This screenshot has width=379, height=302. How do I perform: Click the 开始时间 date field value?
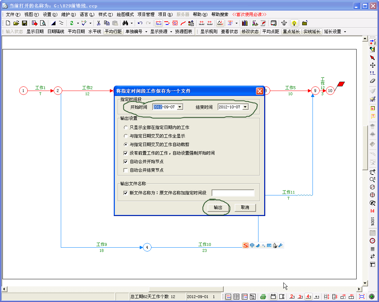click(x=164, y=107)
